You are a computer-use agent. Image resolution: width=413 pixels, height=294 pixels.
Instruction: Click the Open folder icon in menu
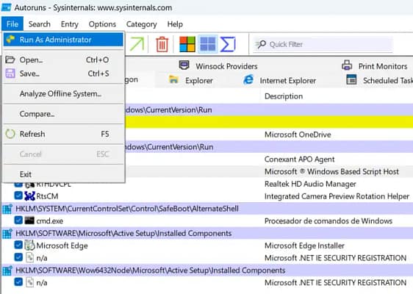[x=10, y=60]
